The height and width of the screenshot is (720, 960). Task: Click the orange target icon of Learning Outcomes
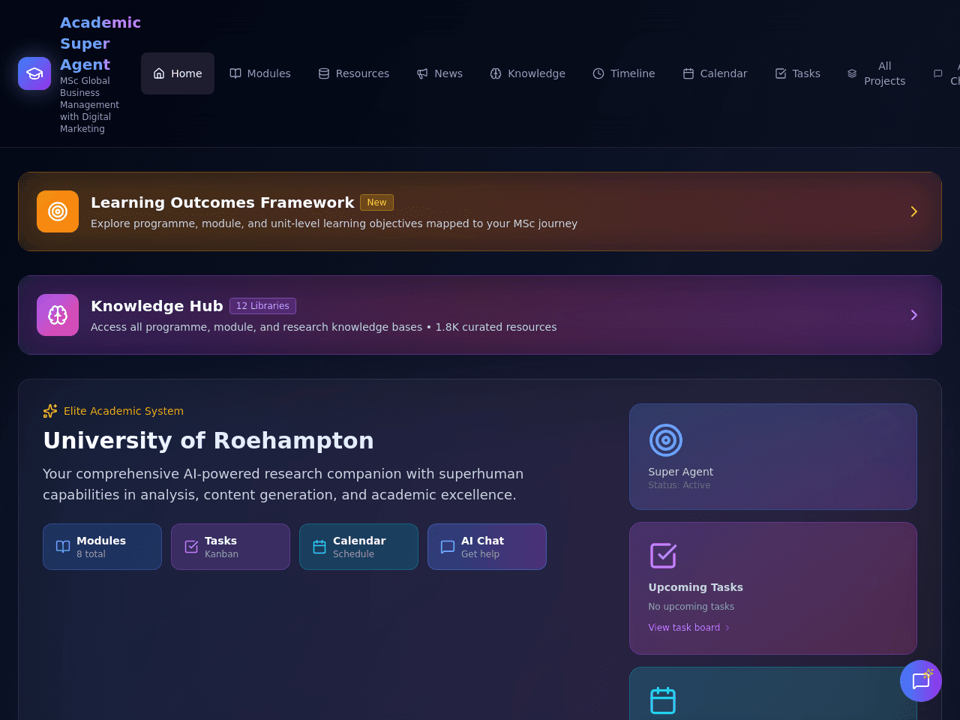[58, 211]
